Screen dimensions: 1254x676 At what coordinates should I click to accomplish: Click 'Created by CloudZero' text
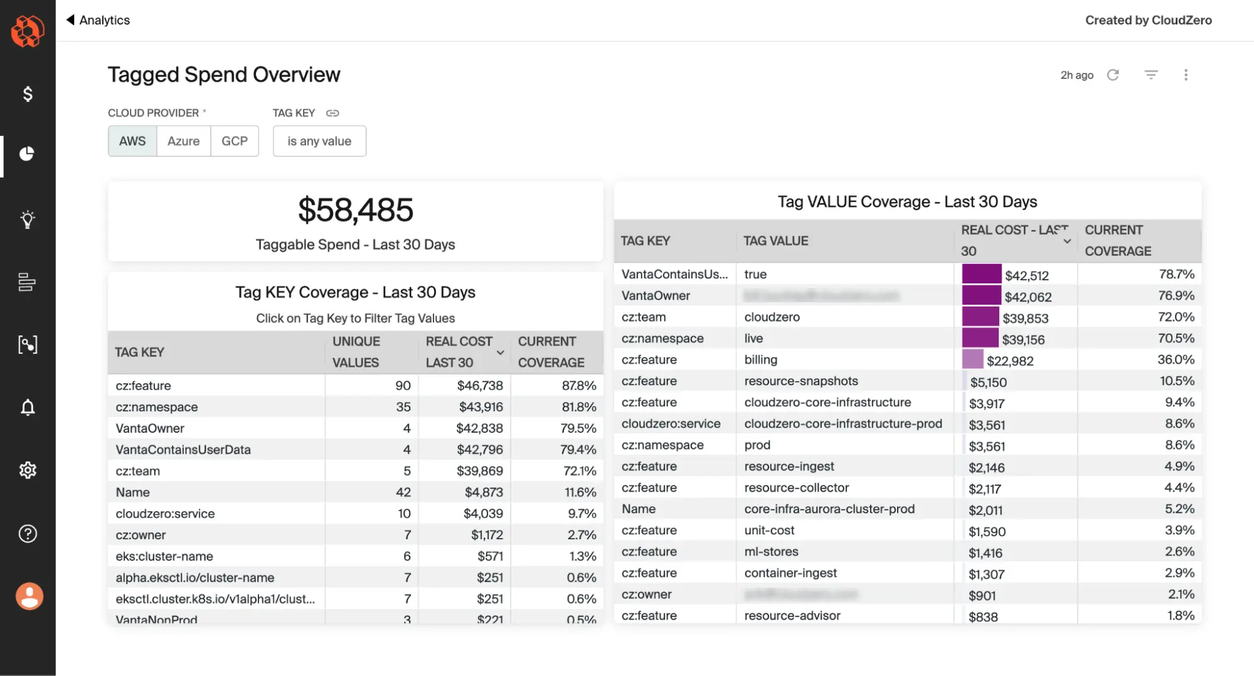tap(1149, 20)
